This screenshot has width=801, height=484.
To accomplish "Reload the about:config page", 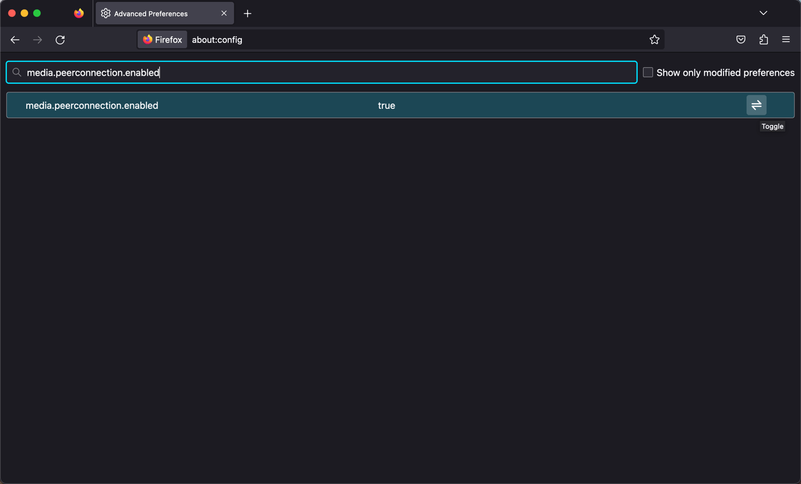I will point(60,39).
